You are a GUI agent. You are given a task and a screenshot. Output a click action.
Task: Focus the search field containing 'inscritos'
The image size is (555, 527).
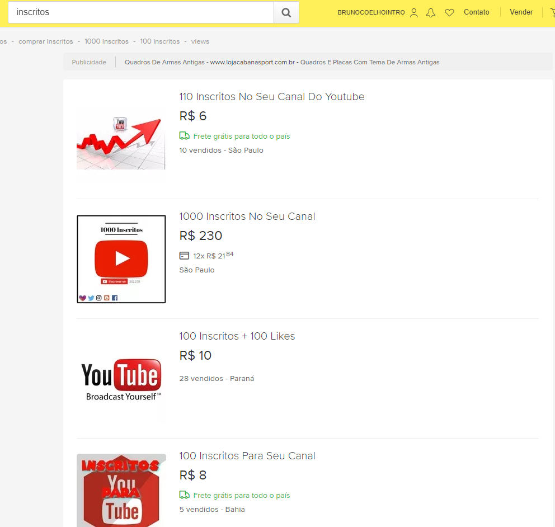(x=141, y=12)
